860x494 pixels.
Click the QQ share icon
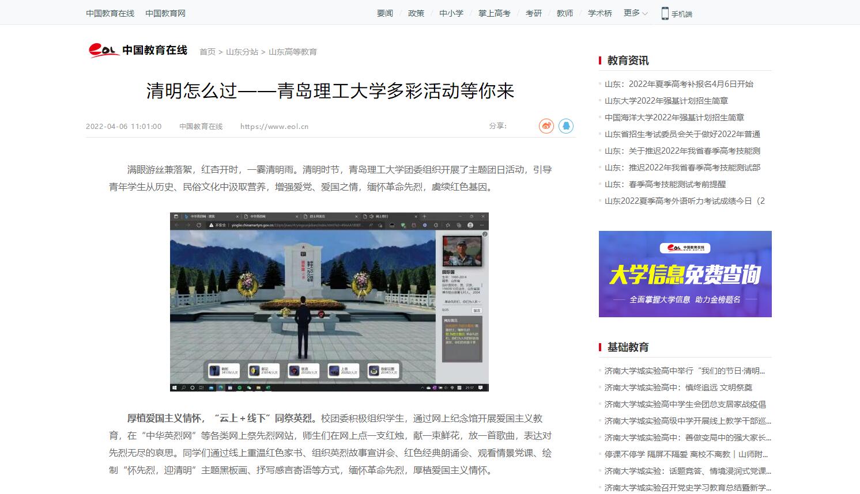click(566, 126)
